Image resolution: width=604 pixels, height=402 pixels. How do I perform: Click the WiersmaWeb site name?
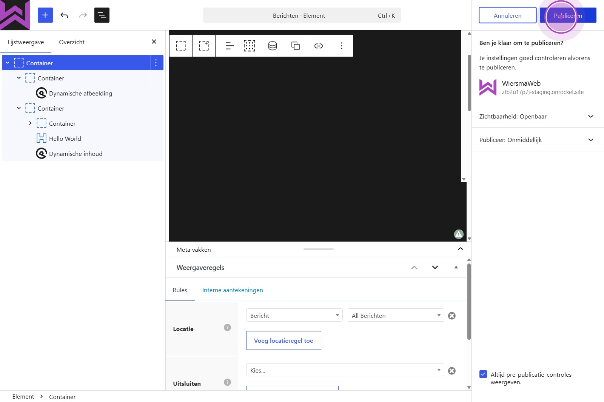point(521,83)
